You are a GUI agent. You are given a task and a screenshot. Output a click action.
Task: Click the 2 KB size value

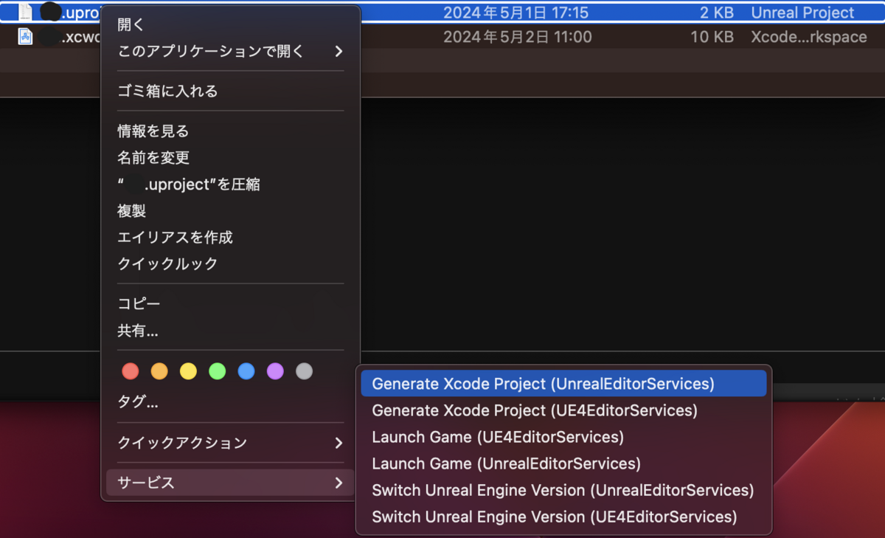tap(717, 13)
